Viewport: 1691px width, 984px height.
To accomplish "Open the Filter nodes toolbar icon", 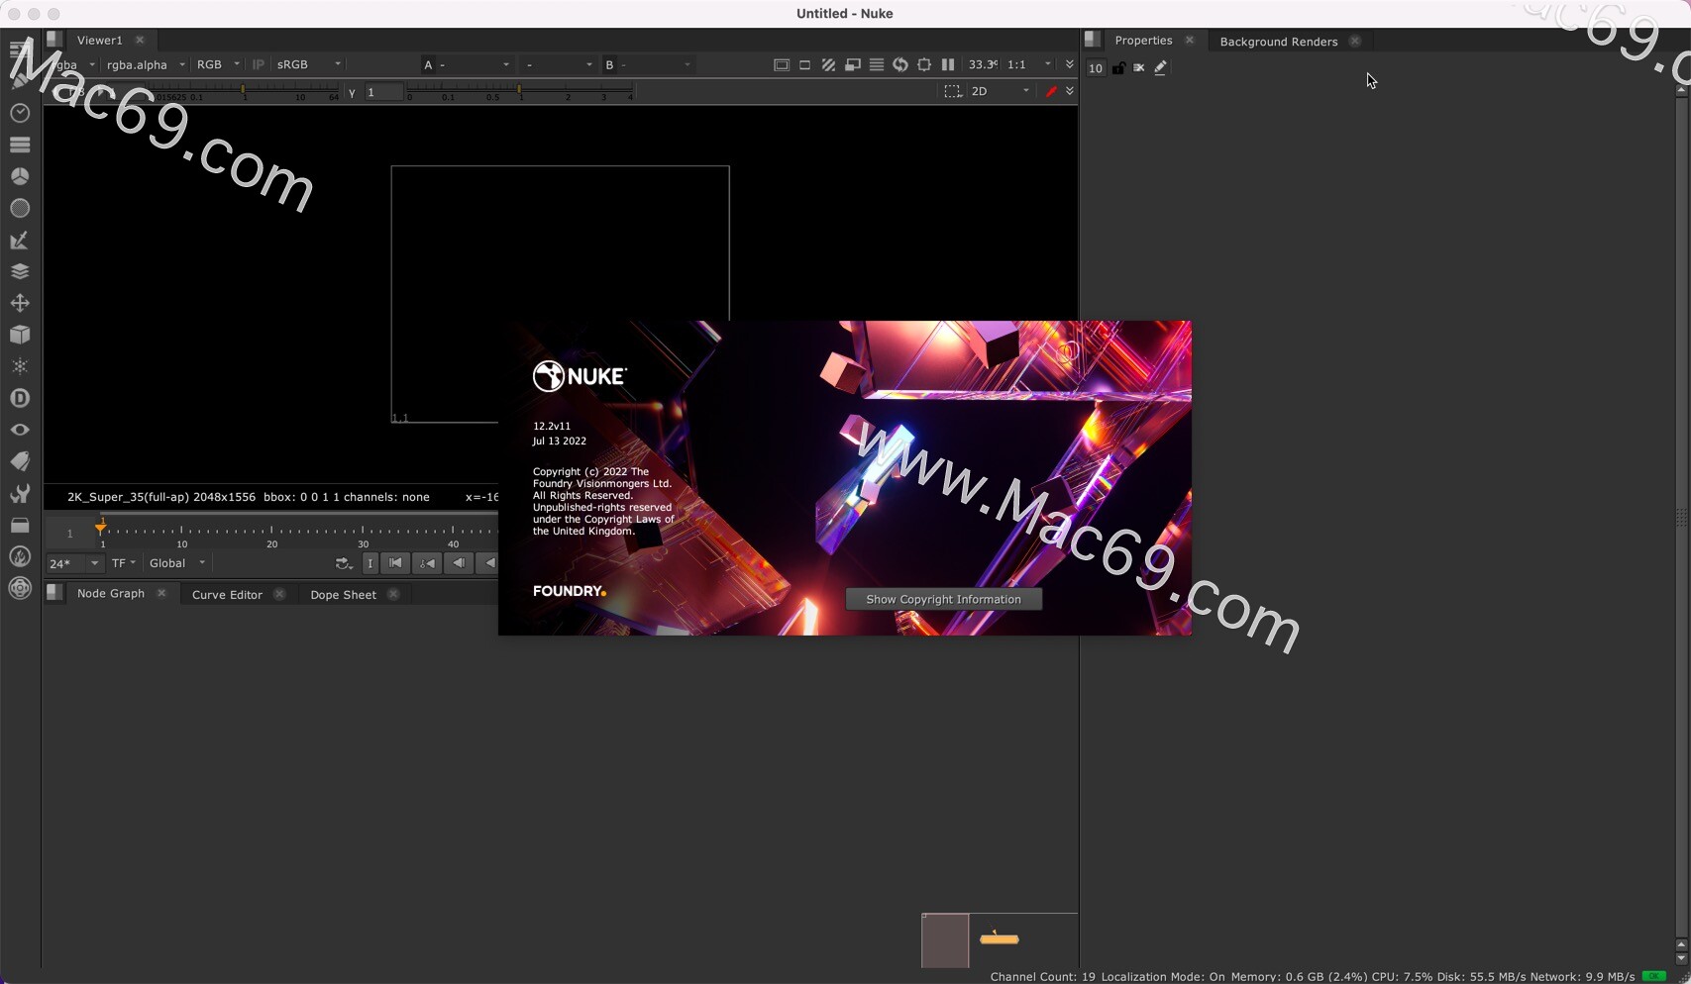I will pyautogui.click(x=20, y=208).
